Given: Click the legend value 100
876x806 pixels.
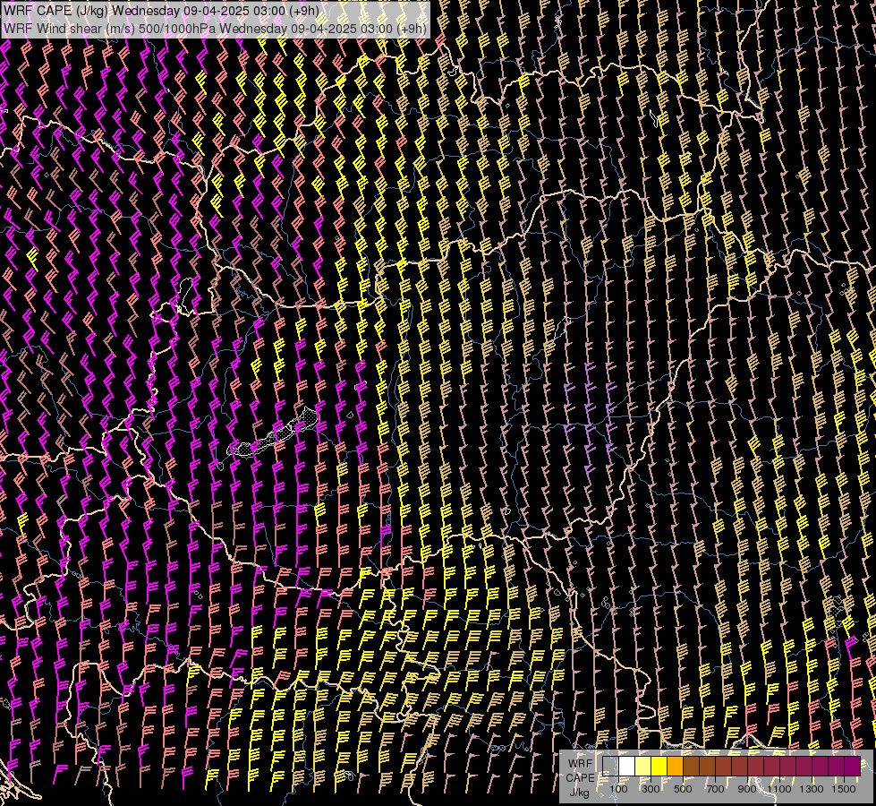Looking at the screenshot, I should (618, 789).
